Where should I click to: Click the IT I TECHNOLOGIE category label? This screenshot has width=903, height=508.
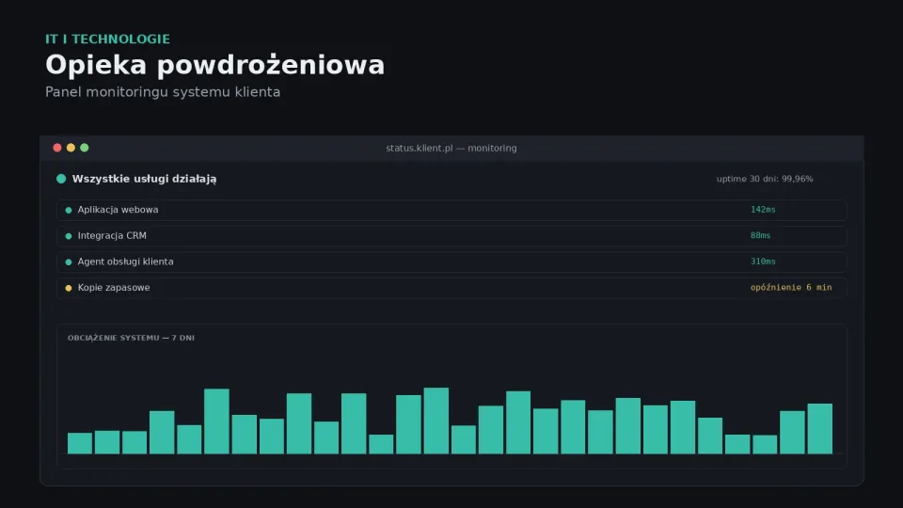click(x=107, y=40)
